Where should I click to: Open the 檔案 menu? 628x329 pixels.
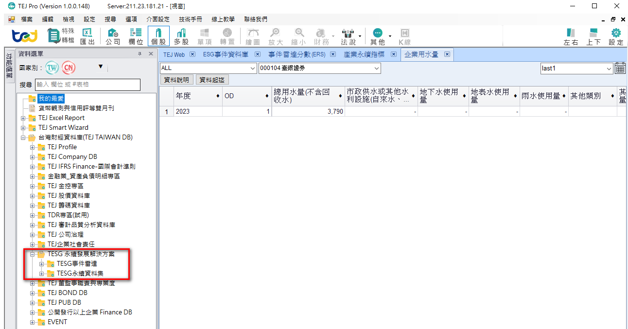[27, 19]
